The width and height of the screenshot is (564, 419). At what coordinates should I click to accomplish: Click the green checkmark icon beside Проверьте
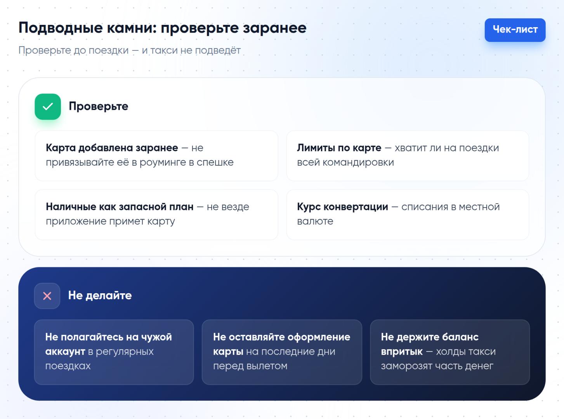[48, 107]
